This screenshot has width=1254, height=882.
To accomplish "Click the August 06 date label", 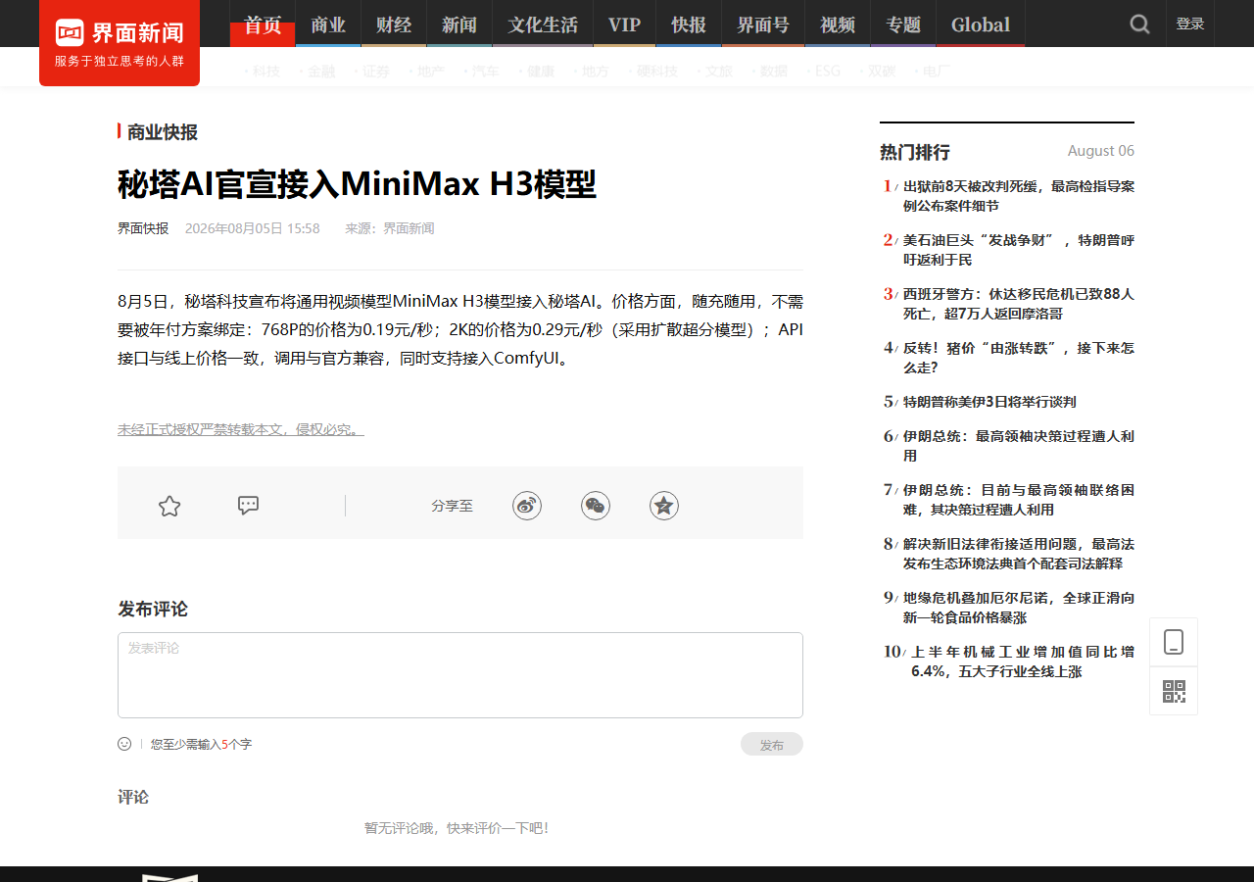I will point(1101,151).
